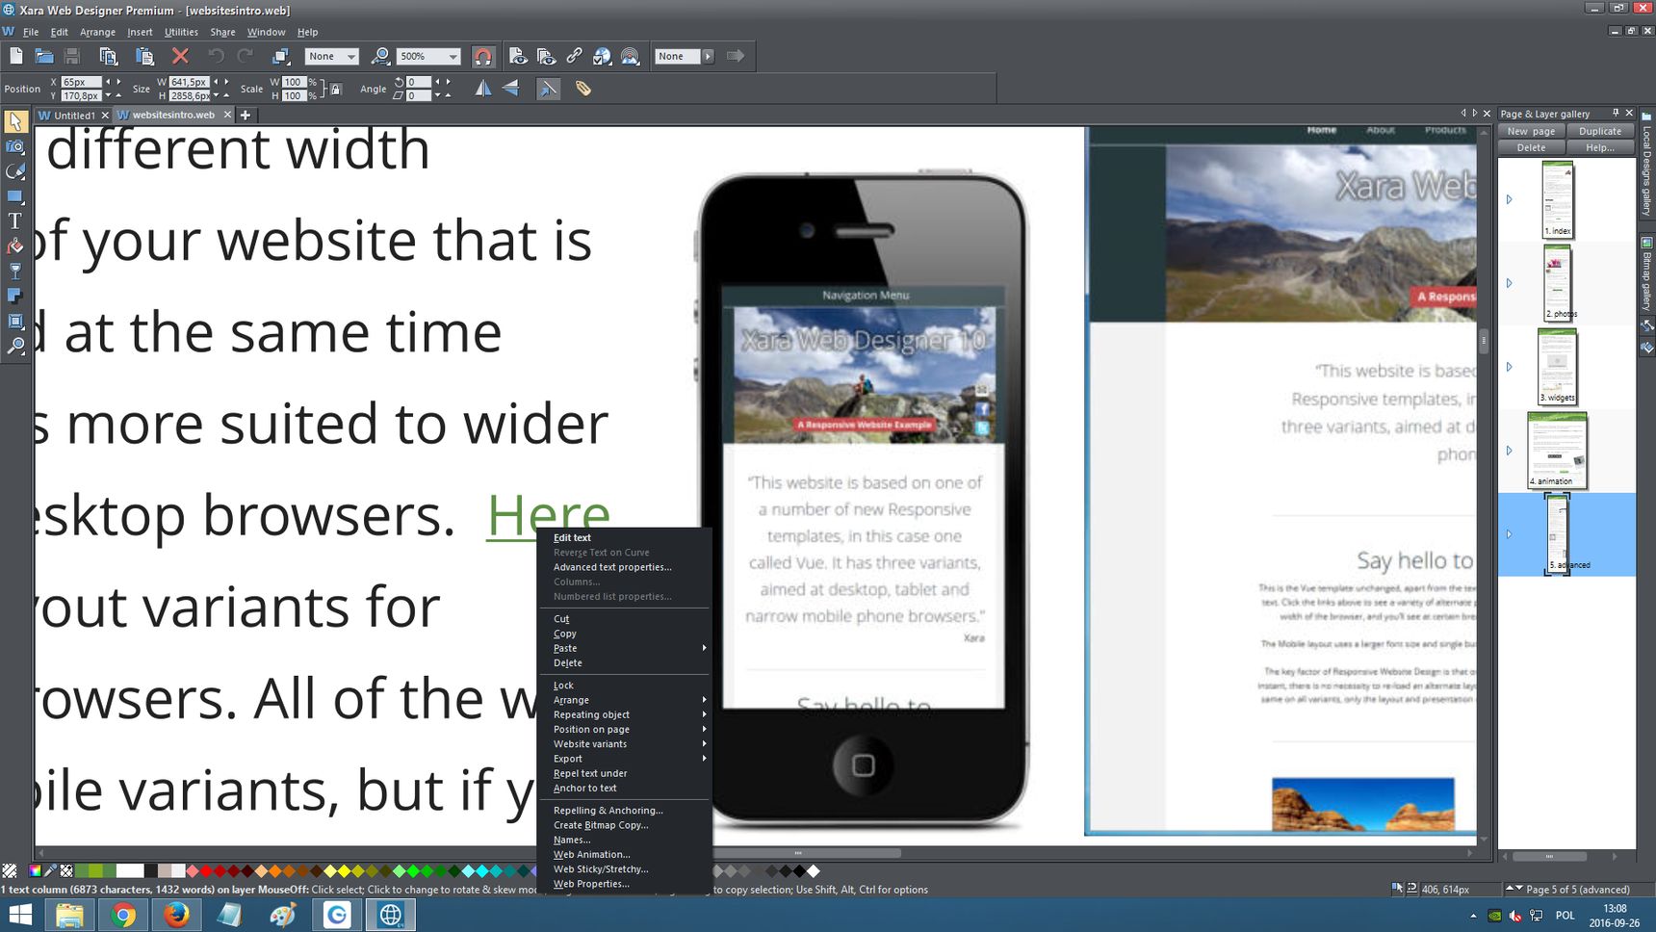The image size is (1656, 932).
Task: Open the Bitmap gallery side tab
Action: click(1646, 275)
